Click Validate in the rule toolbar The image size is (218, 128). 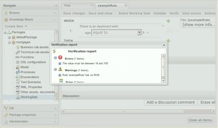tap(160, 13)
